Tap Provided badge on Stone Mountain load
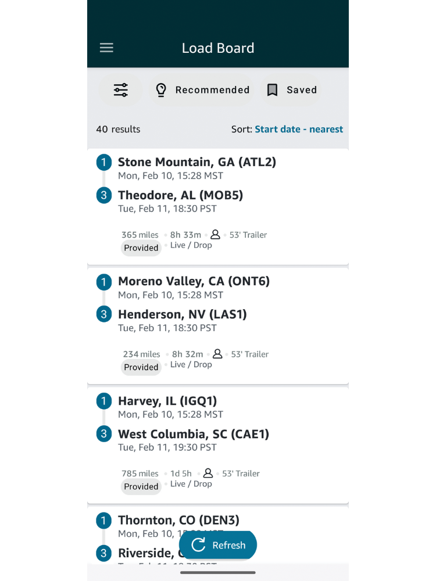 [141, 248]
